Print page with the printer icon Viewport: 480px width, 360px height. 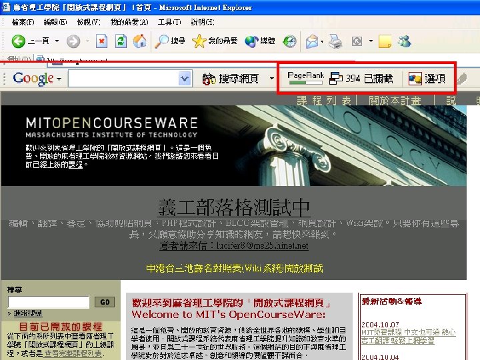point(335,41)
